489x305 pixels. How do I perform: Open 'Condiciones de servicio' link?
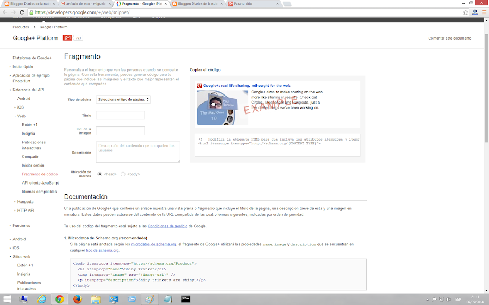167,226
